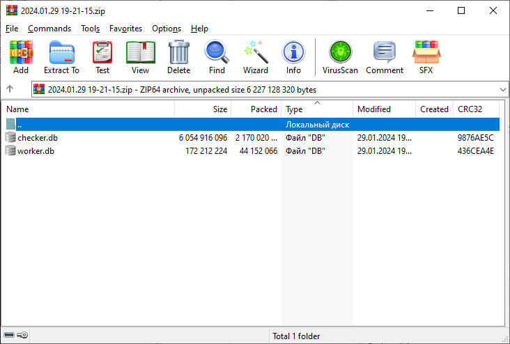Click the Extract To folder icon
Viewport: 510px width, 344px height.
point(62,52)
